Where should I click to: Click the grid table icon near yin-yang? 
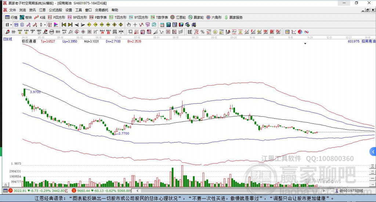pos(287,32)
